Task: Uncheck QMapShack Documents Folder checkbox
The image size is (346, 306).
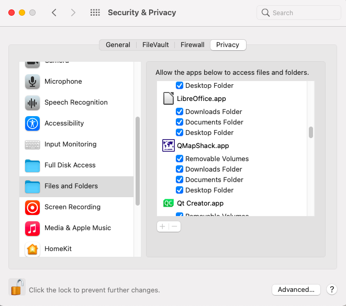Action: [x=180, y=179]
